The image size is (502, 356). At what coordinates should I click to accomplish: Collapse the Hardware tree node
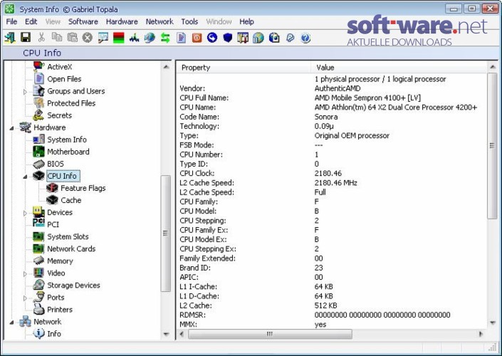coord(12,128)
